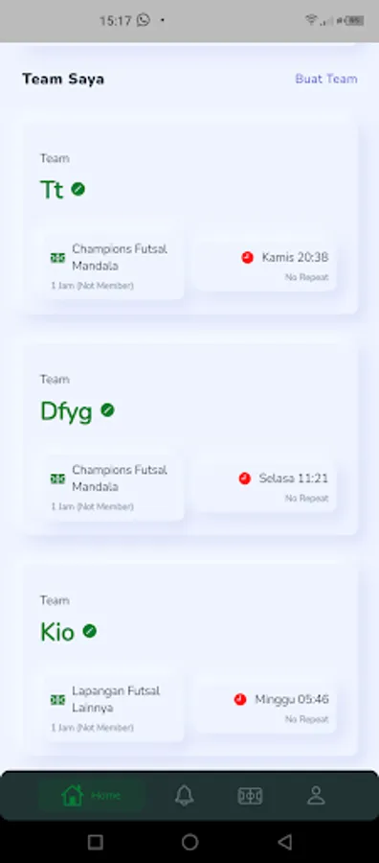Open the notifications bell in bottom navigation
The width and height of the screenshot is (379, 863).
184,796
